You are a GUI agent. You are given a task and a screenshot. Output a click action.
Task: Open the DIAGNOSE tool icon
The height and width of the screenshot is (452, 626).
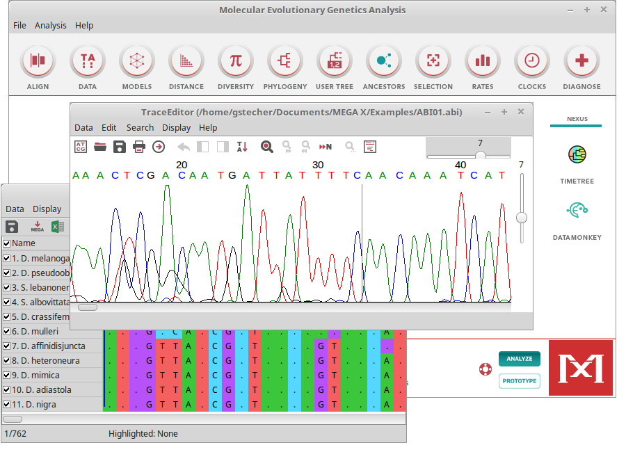click(x=581, y=60)
